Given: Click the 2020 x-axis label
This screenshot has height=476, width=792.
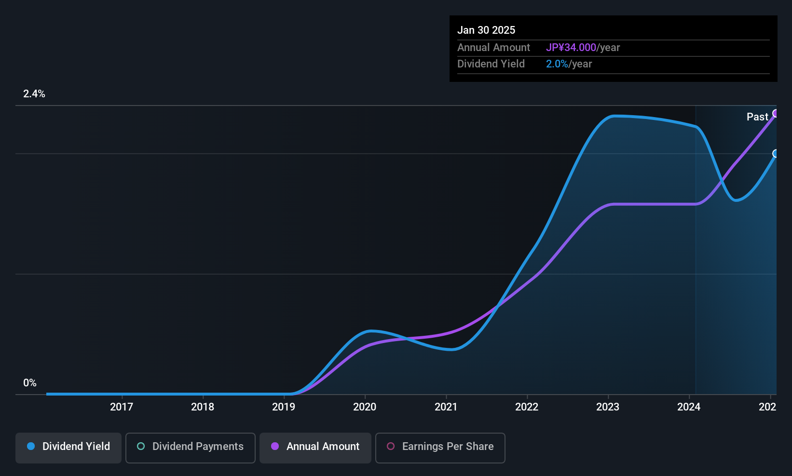Looking at the screenshot, I should pos(365,407).
